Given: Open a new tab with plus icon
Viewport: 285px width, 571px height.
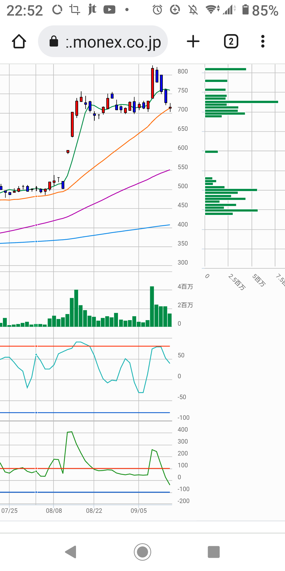Looking at the screenshot, I should [x=193, y=42].
